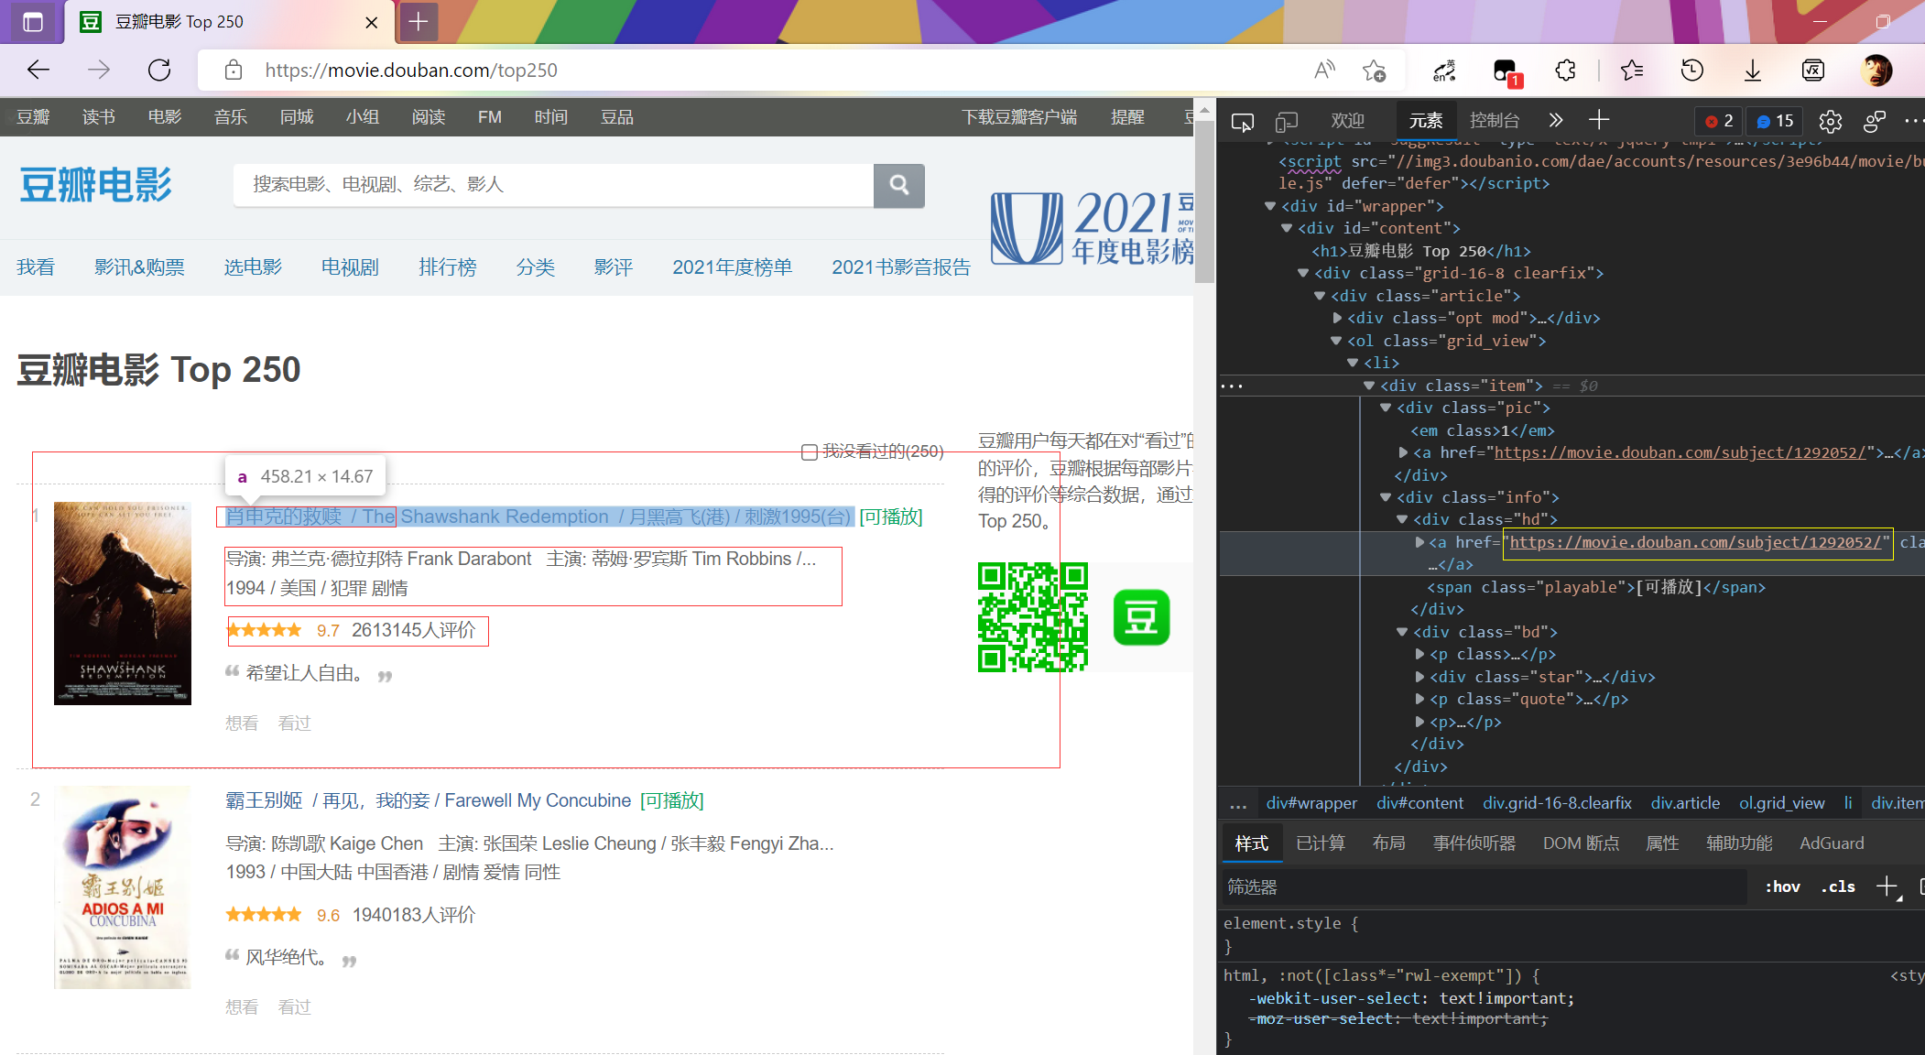Add a DevTools tool with plus icon
The image size is (1925, 1055).
click(x=1599, y=120)
